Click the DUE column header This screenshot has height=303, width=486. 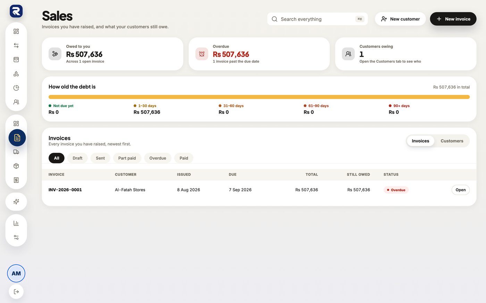point(233,175)
